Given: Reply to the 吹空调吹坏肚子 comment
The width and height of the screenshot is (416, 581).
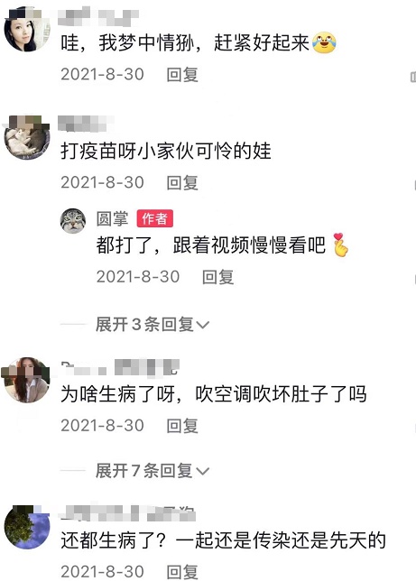Looking at the screenshot, I should point(182,426).
